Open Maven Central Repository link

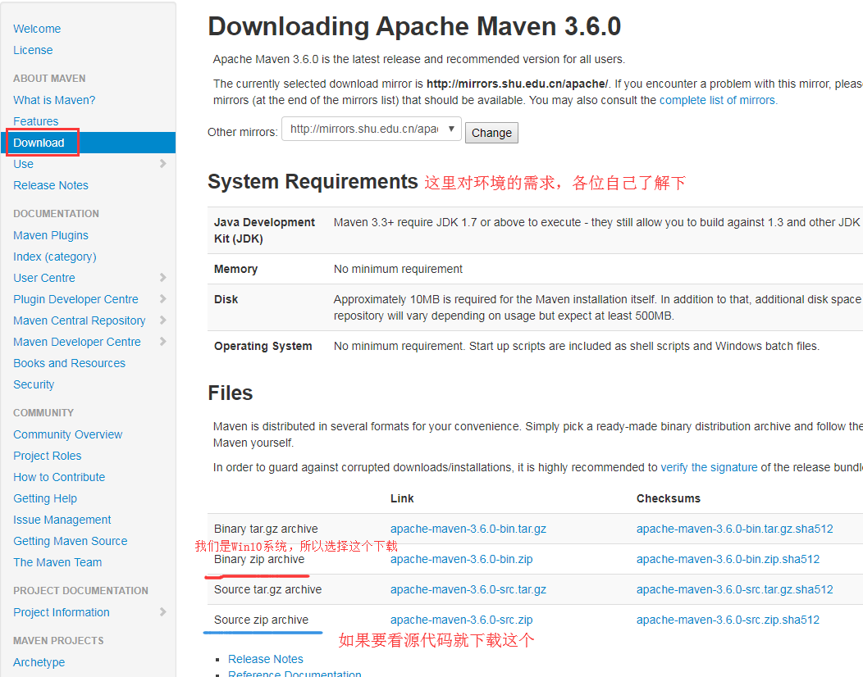pyautogui.click(x=80, y=320)
